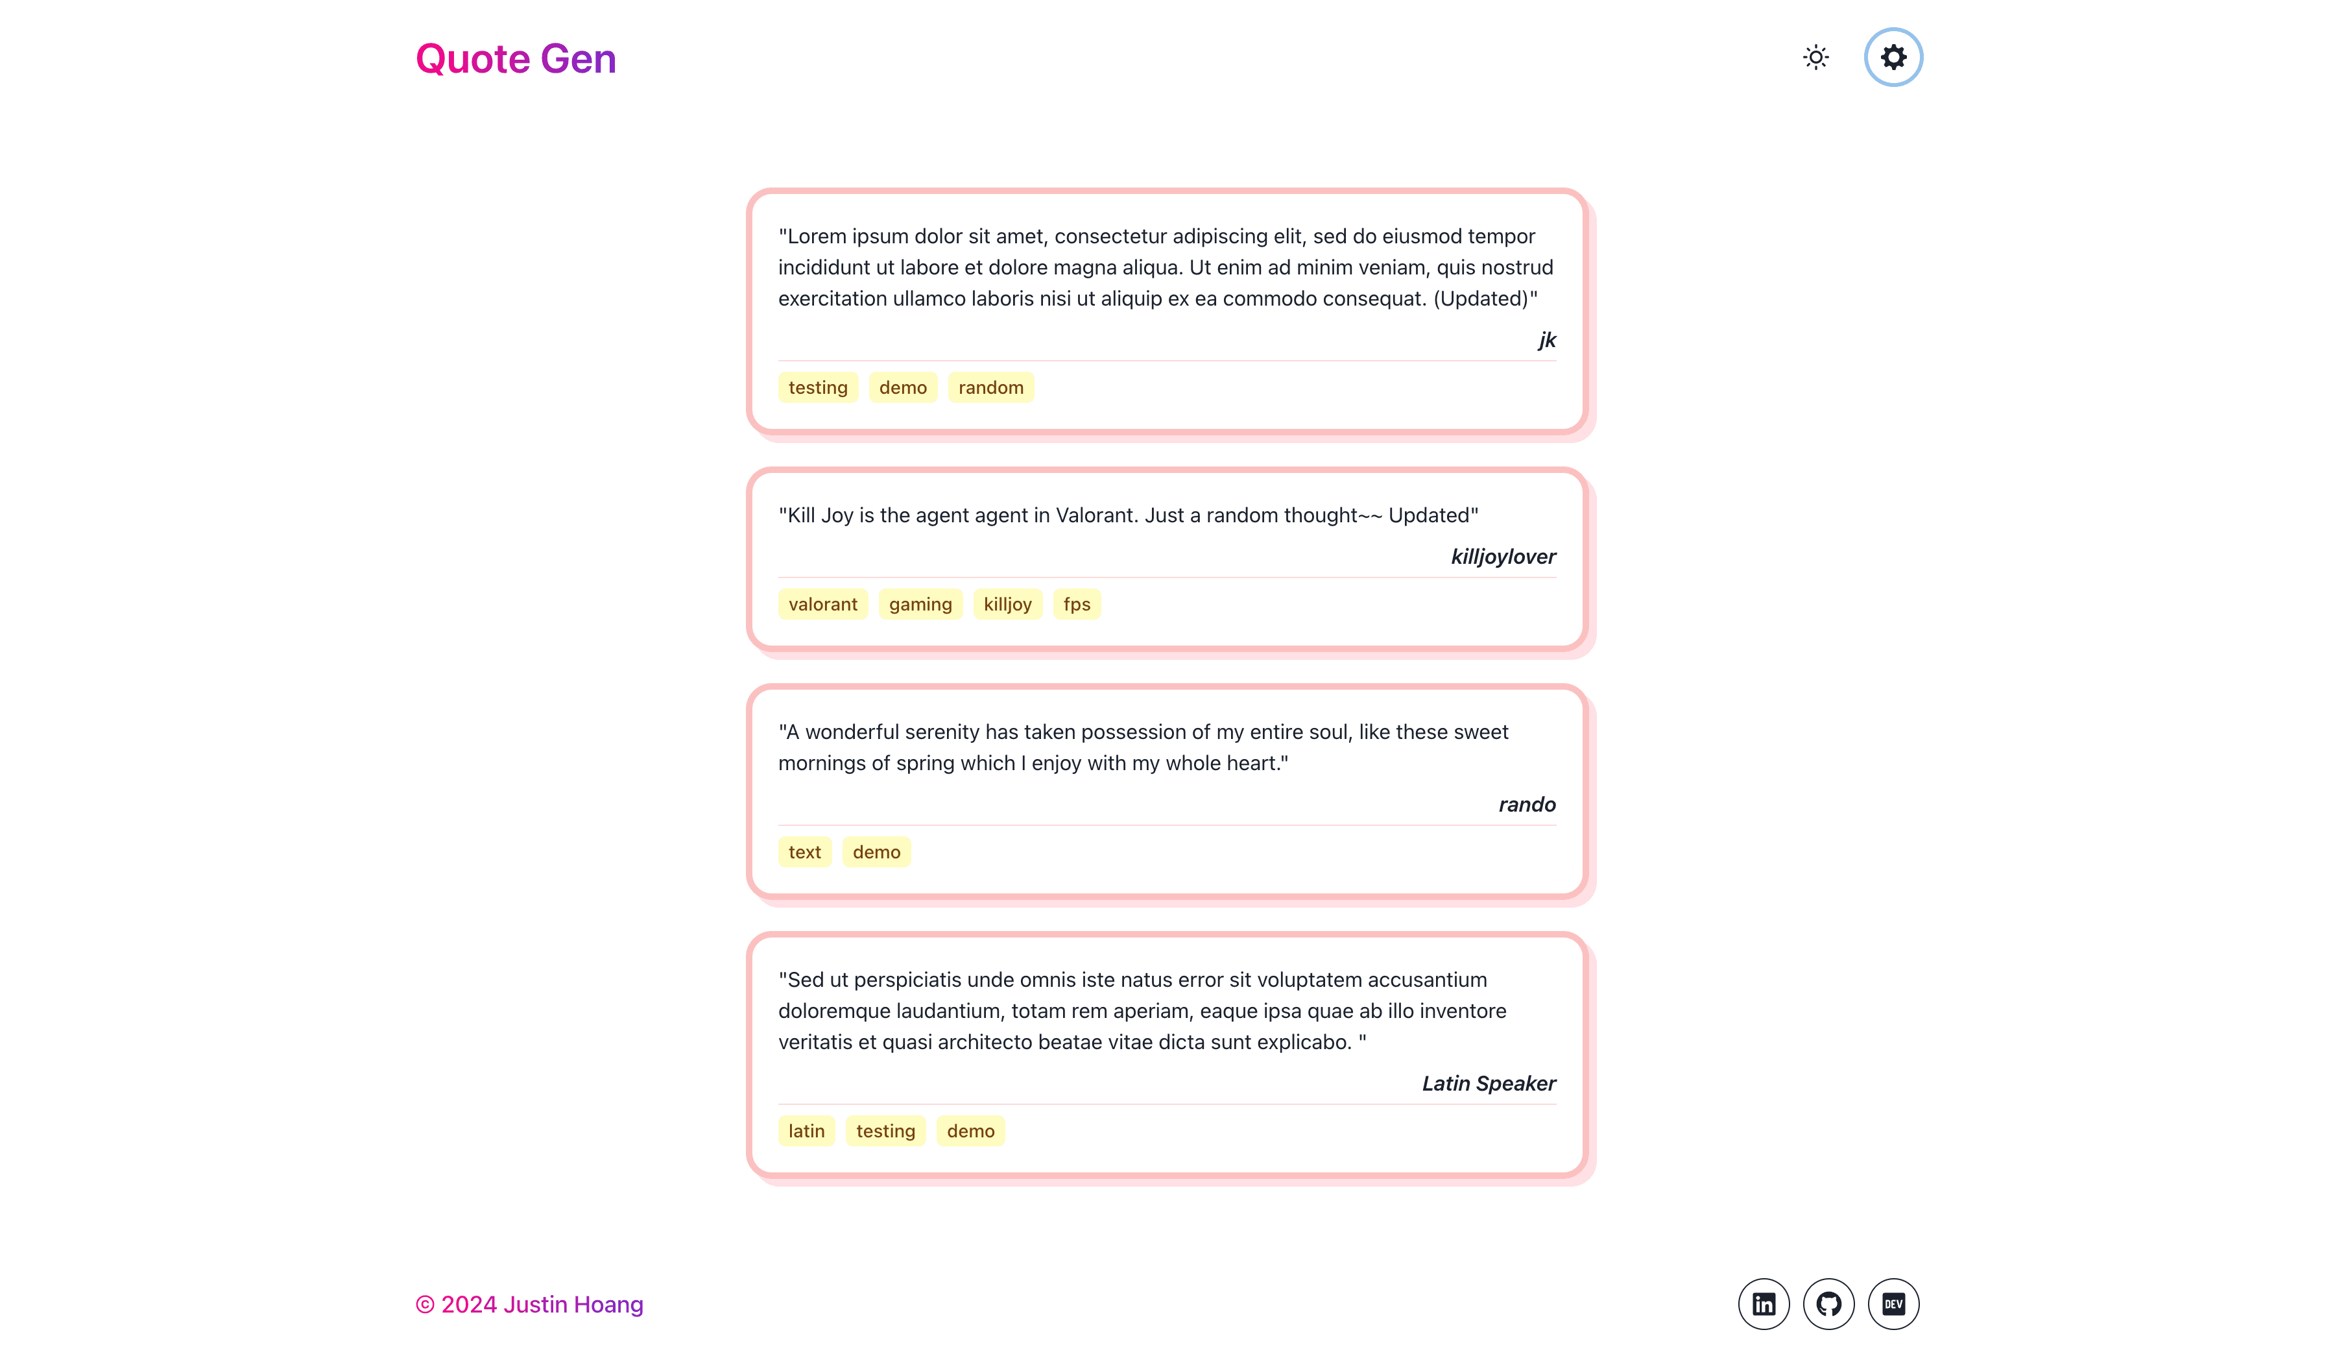Screen dimensions: 2335x1356
Task: Pick the 'fps' tag
Action: [1077, 604]
